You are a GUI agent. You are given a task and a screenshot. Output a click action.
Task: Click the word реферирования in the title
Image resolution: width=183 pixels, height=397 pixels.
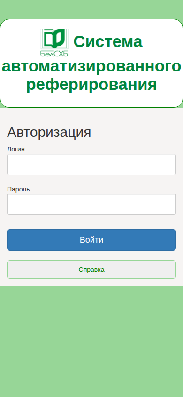91,84
